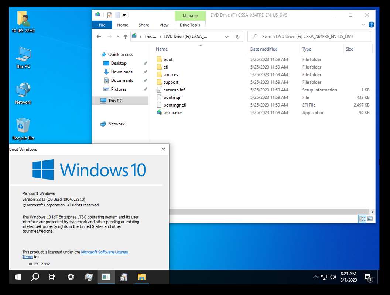Image resolution: width=390 pixels, height=295 pixels.
Task: Refresh the DVD Drive folder view
Action: 237,37
